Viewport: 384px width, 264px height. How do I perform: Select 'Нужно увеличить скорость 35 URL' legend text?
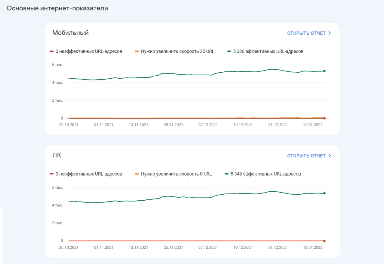click(x=178, y=51)
